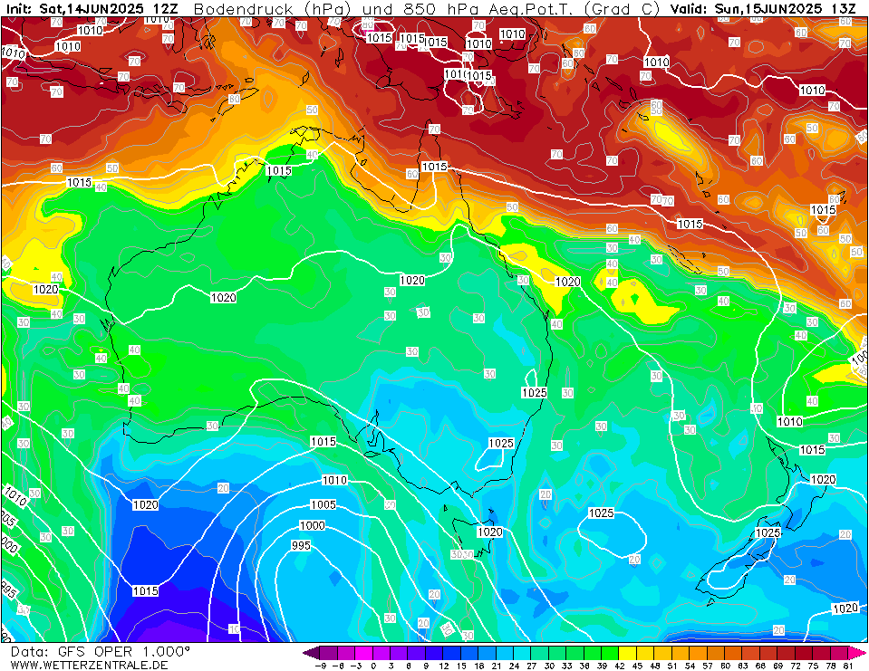Click the '81' legend scale label

click(x=848, y=666)
